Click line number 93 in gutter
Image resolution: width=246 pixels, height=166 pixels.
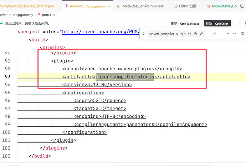click(7, 77)
